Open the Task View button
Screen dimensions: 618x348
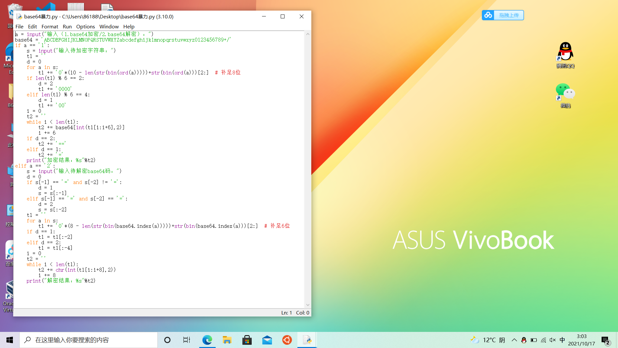(x=187, y=340)
